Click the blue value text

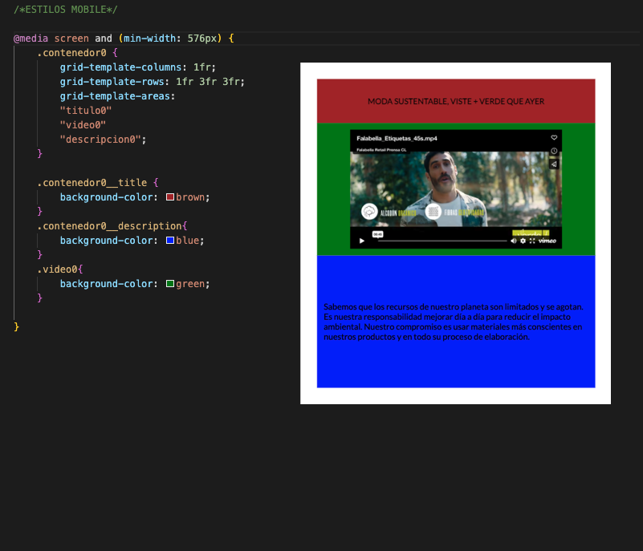187,241
